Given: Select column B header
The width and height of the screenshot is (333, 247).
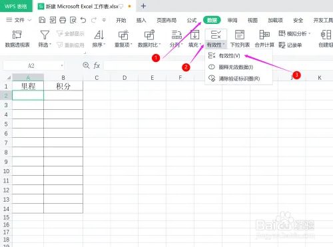Looking at the screenshot, I should (63, 78).
